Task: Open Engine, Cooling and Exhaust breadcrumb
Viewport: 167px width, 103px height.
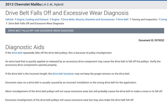Action: click(x=33, y=19)
